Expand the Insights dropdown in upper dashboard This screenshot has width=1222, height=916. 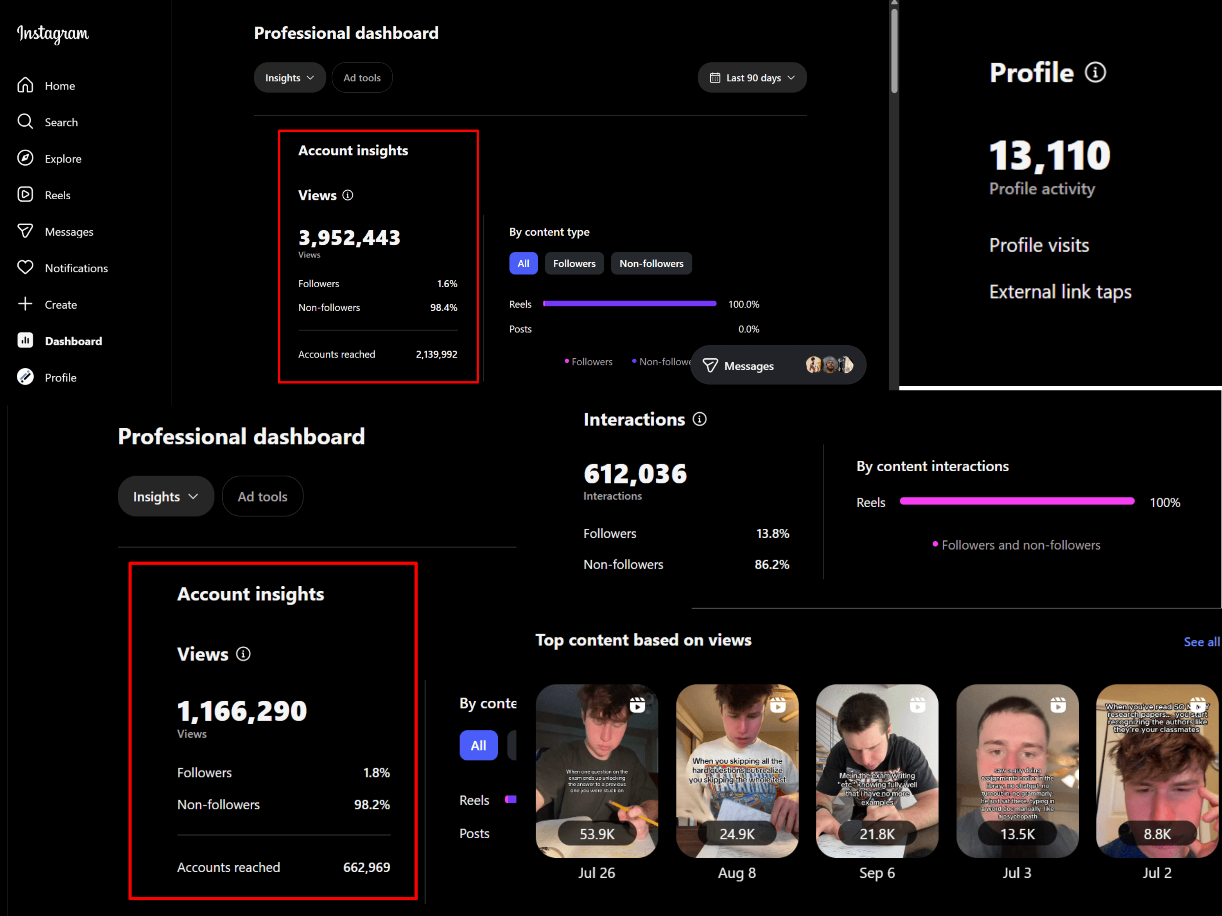(x=289, y=77)
